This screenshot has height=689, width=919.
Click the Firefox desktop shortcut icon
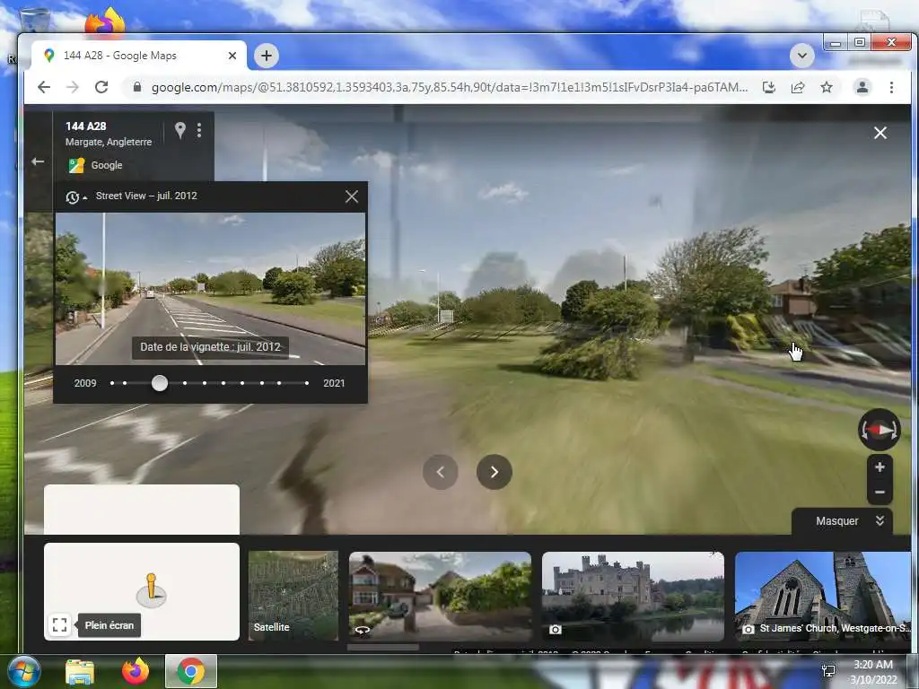[106, 22]
